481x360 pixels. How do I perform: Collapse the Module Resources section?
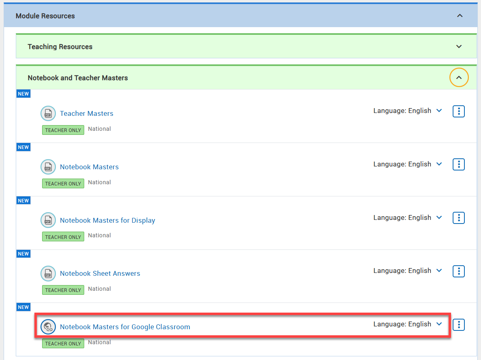click(460, 16)
